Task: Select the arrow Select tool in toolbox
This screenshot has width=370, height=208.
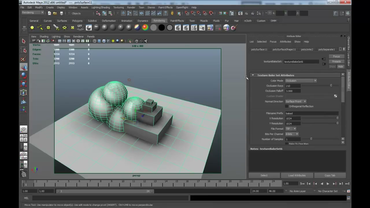Action: (24, 41)
